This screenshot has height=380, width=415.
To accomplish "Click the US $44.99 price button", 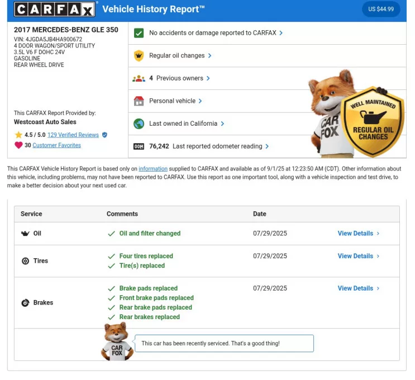I will pos(380,9).
